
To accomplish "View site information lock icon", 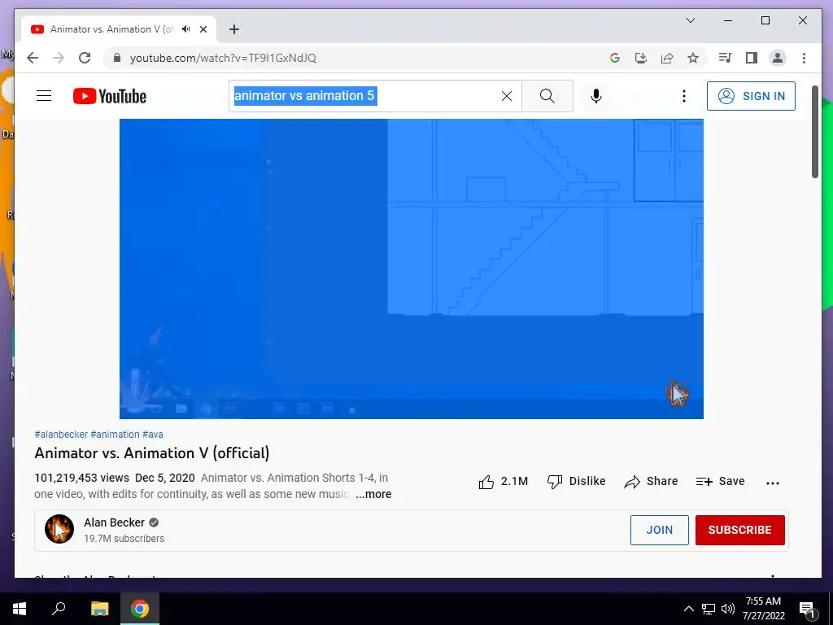I will [117, 58].
